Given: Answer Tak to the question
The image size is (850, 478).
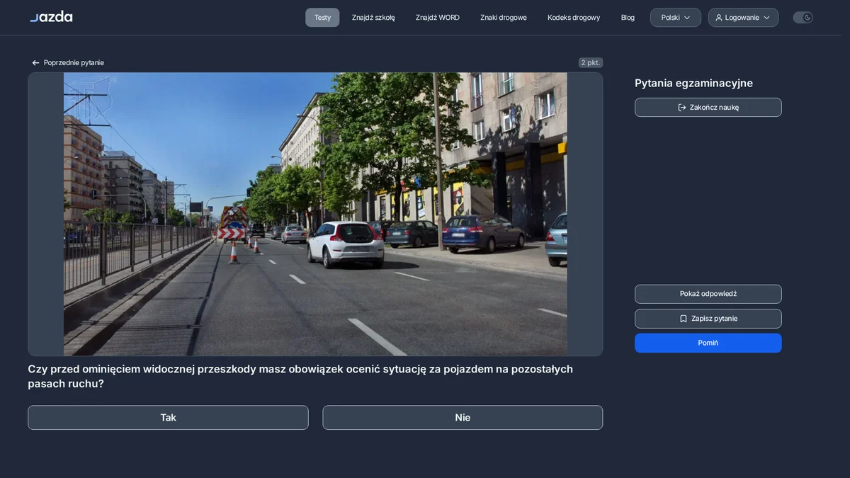Looking at the screenshot, I should (x=168, y=418).
